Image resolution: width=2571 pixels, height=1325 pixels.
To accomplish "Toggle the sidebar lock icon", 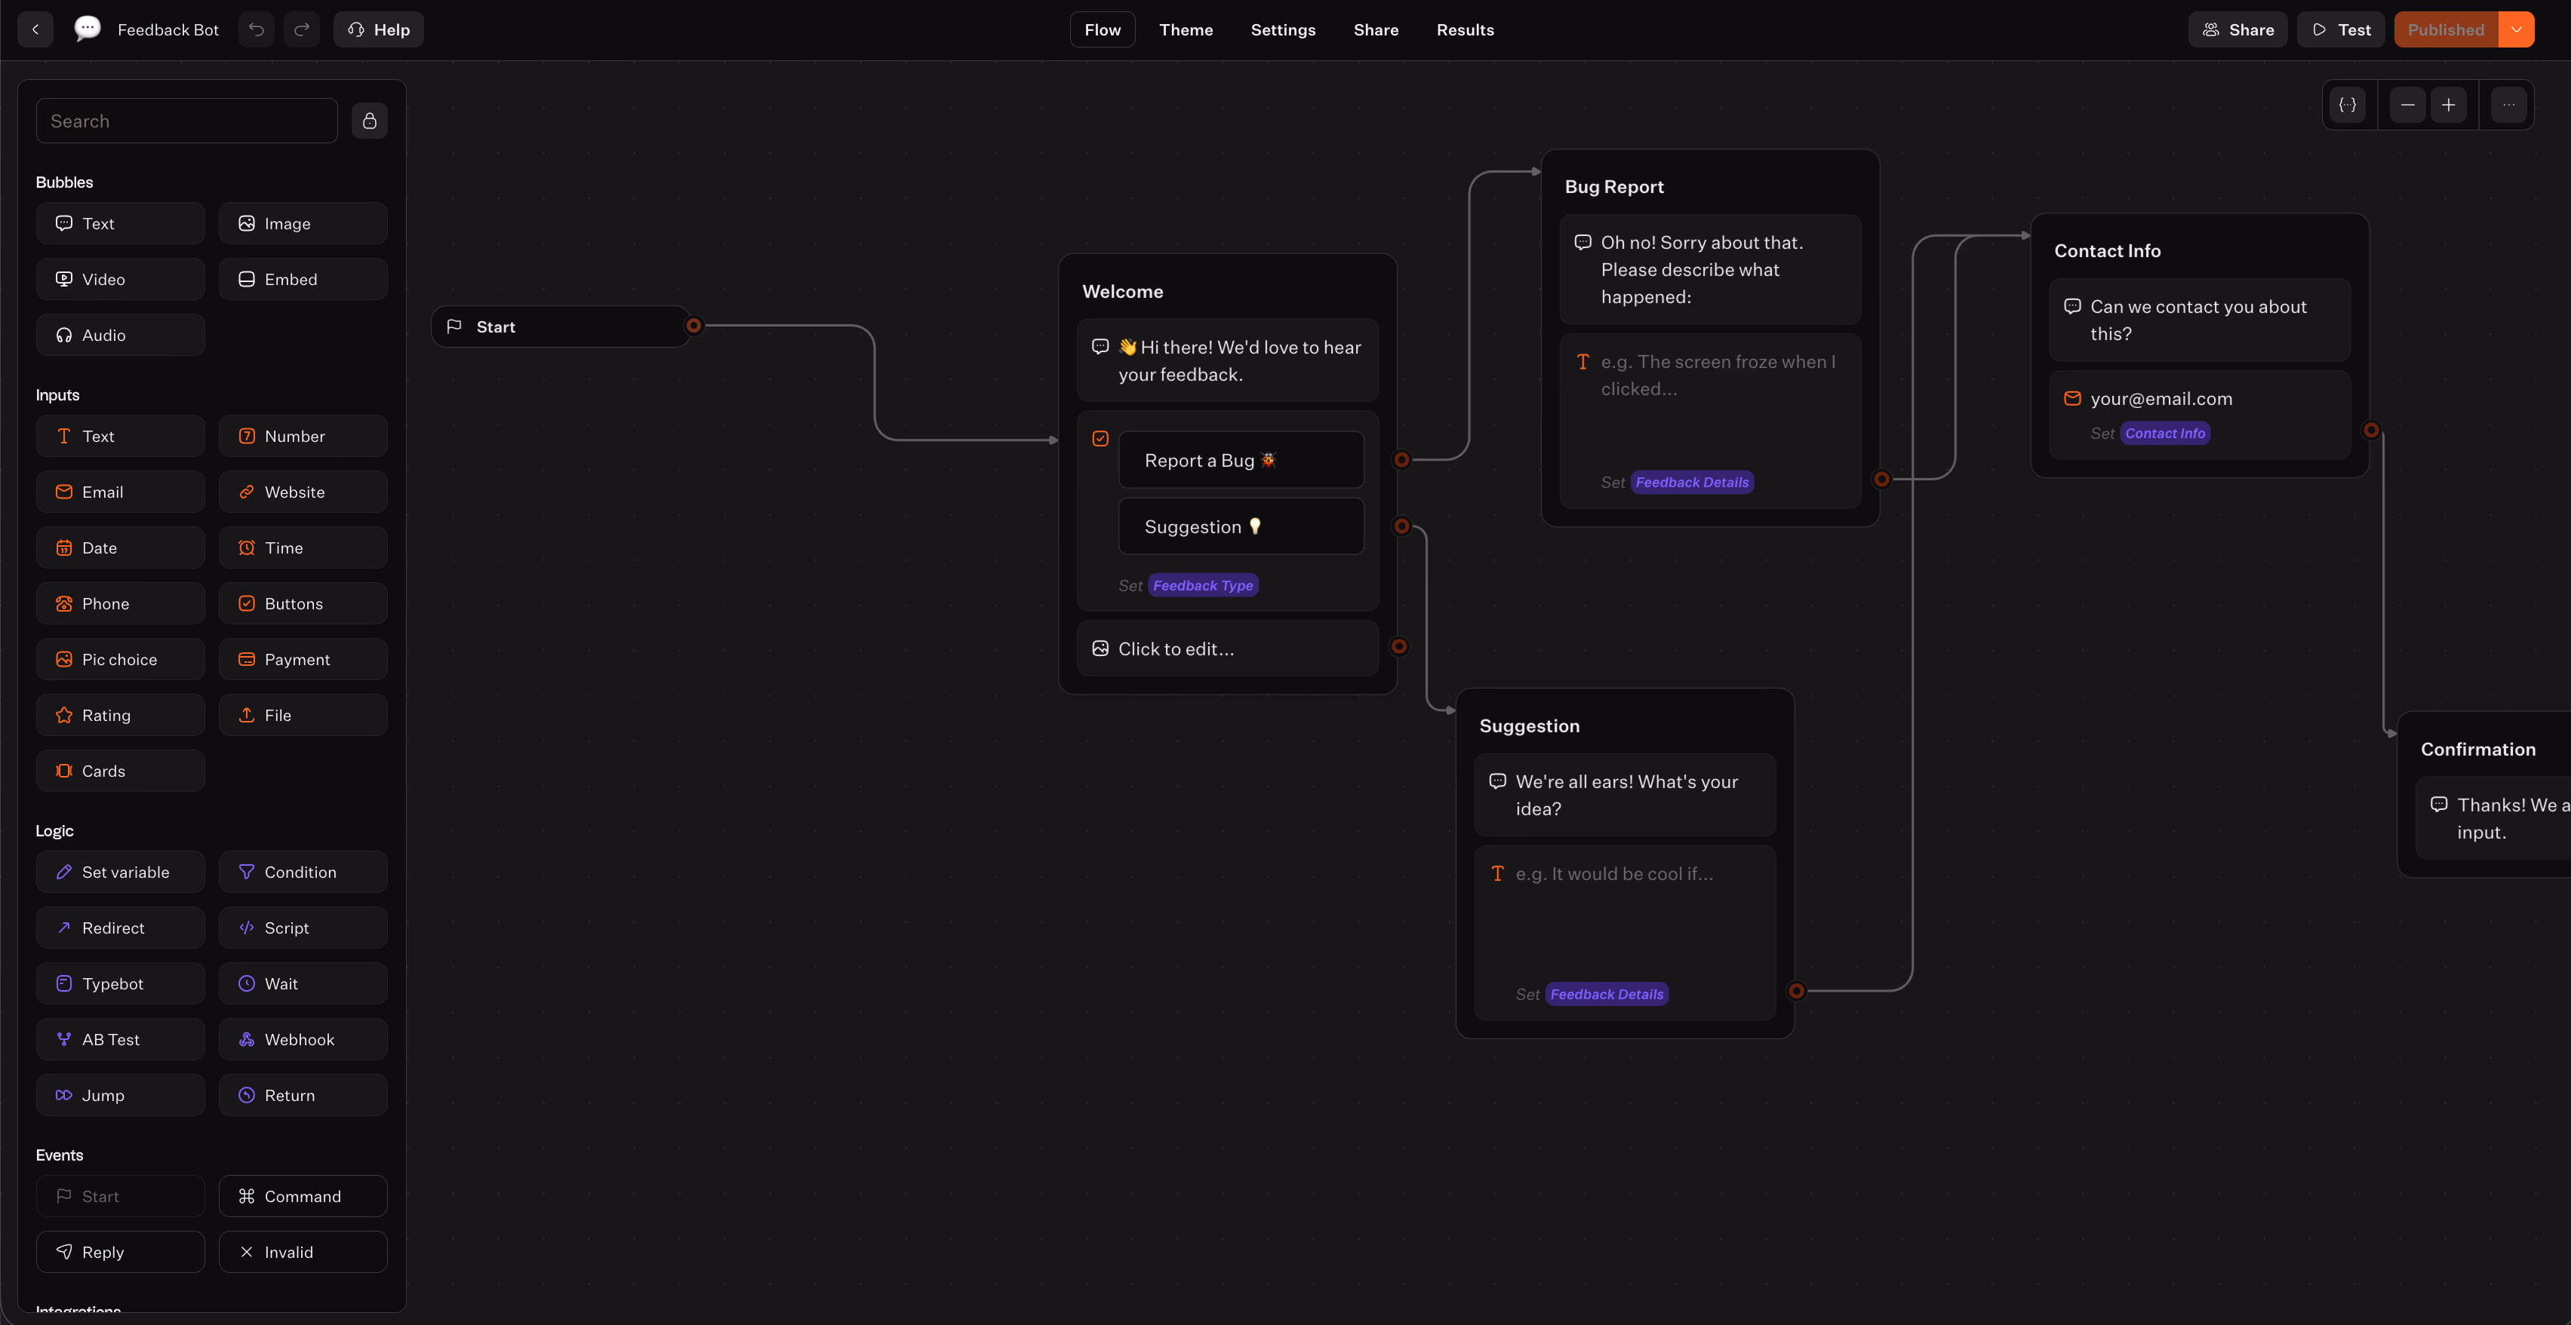I will click(x=369, y=121).
